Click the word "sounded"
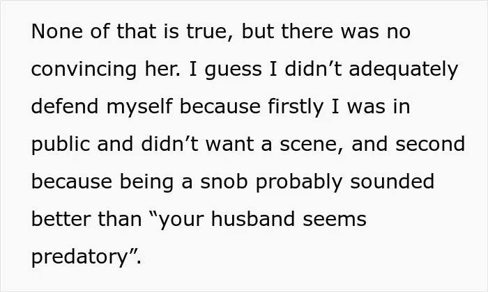This screenshot has height=292, width=488. click(x=392, y=182)
